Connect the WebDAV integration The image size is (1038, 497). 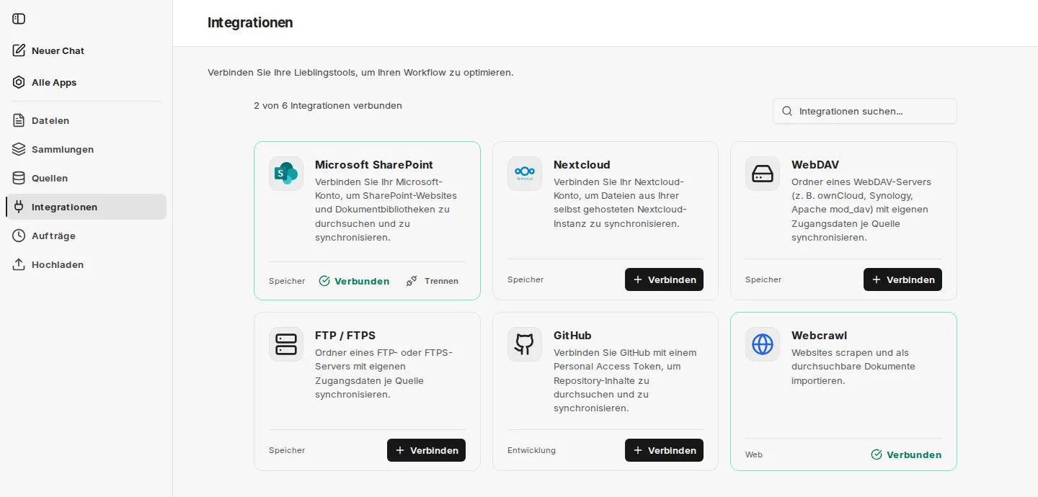(x=902, y=279)
